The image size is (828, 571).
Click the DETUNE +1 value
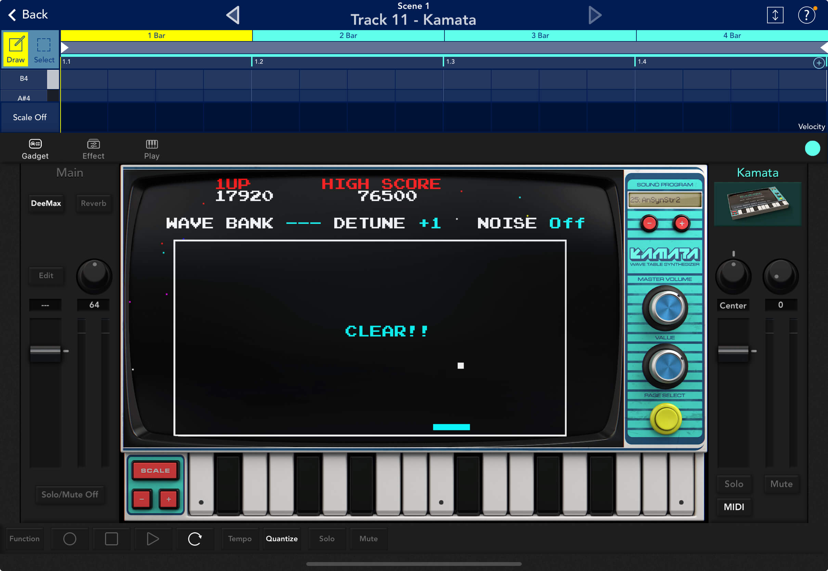[430, 223]
